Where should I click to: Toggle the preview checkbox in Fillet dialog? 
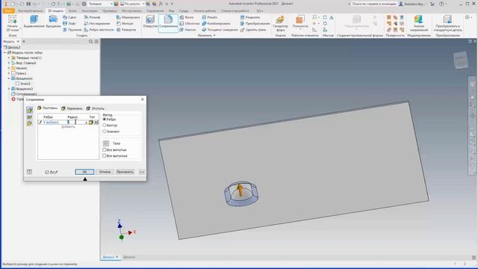click(46, 172)
